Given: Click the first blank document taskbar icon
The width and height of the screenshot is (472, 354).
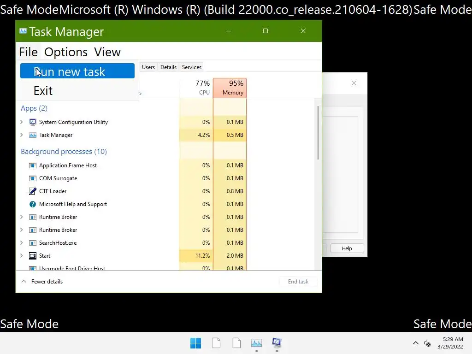Looking at the screenshot, I should [216, 343].
